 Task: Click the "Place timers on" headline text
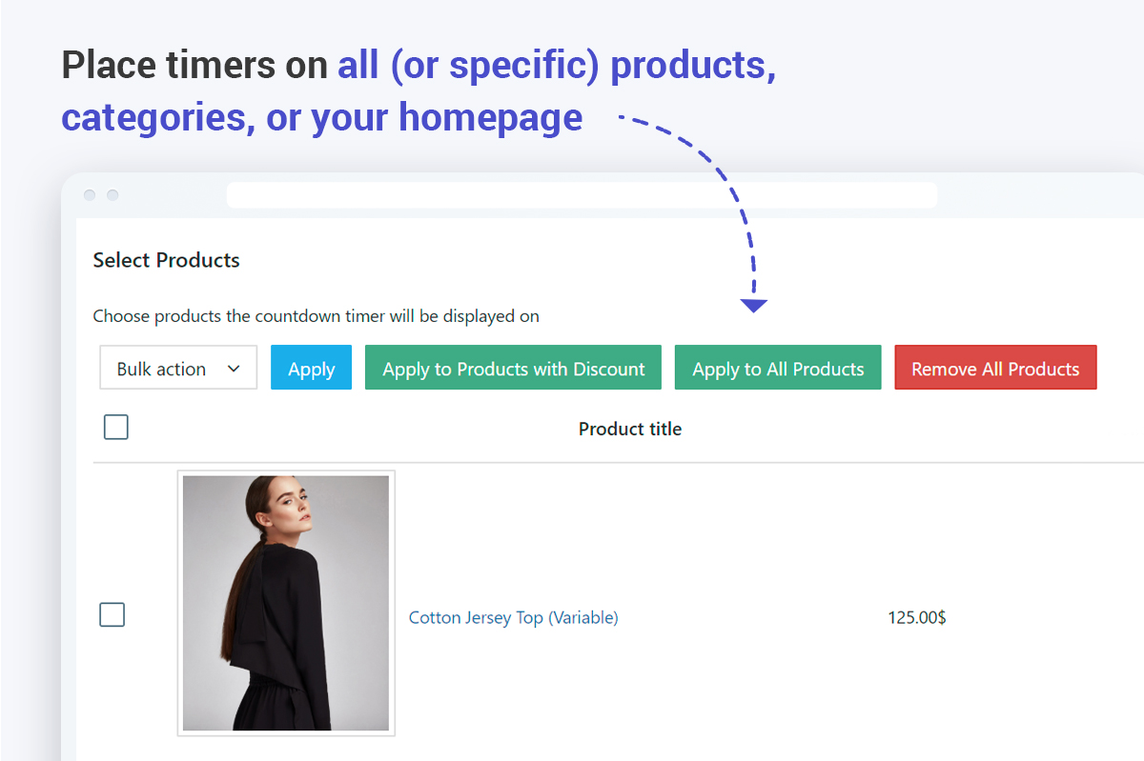[195, 66]
